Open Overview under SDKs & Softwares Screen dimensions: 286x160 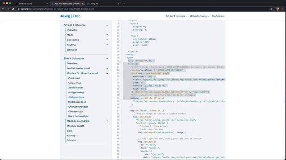tap(72, 64)
